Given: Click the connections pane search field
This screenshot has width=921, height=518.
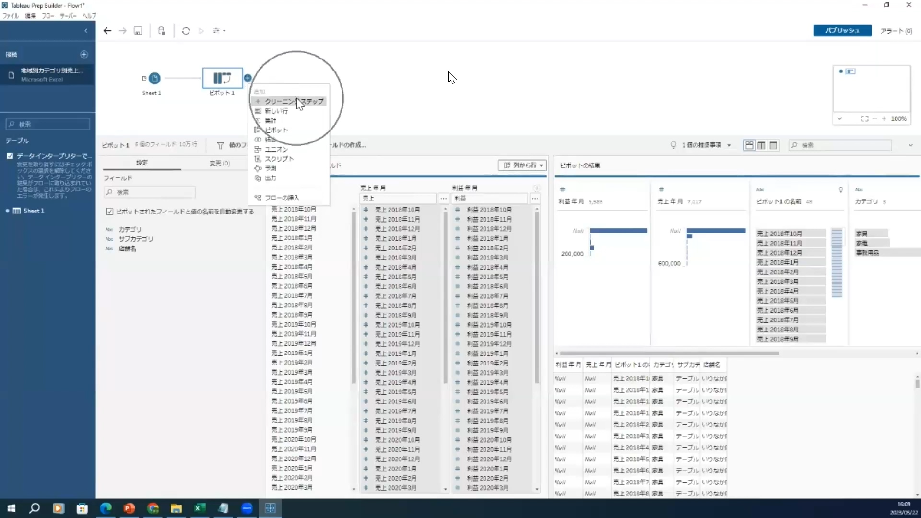Looking at the screenshot, I should (48, 124).
